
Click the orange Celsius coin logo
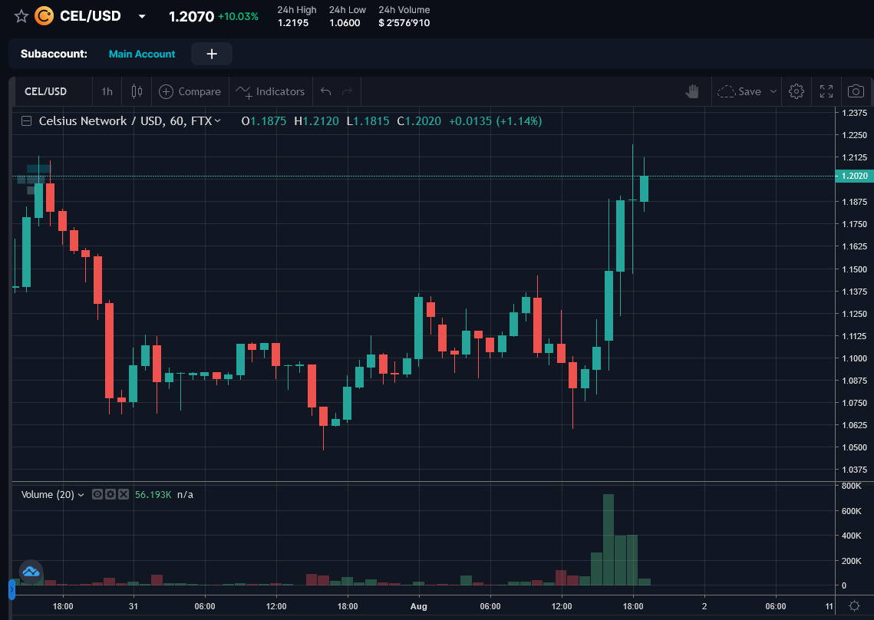[x=44, y=16]
